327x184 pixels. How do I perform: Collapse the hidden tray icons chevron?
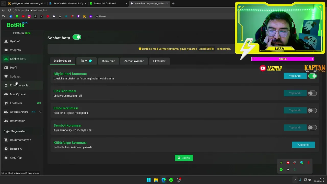tap(295, 180)
